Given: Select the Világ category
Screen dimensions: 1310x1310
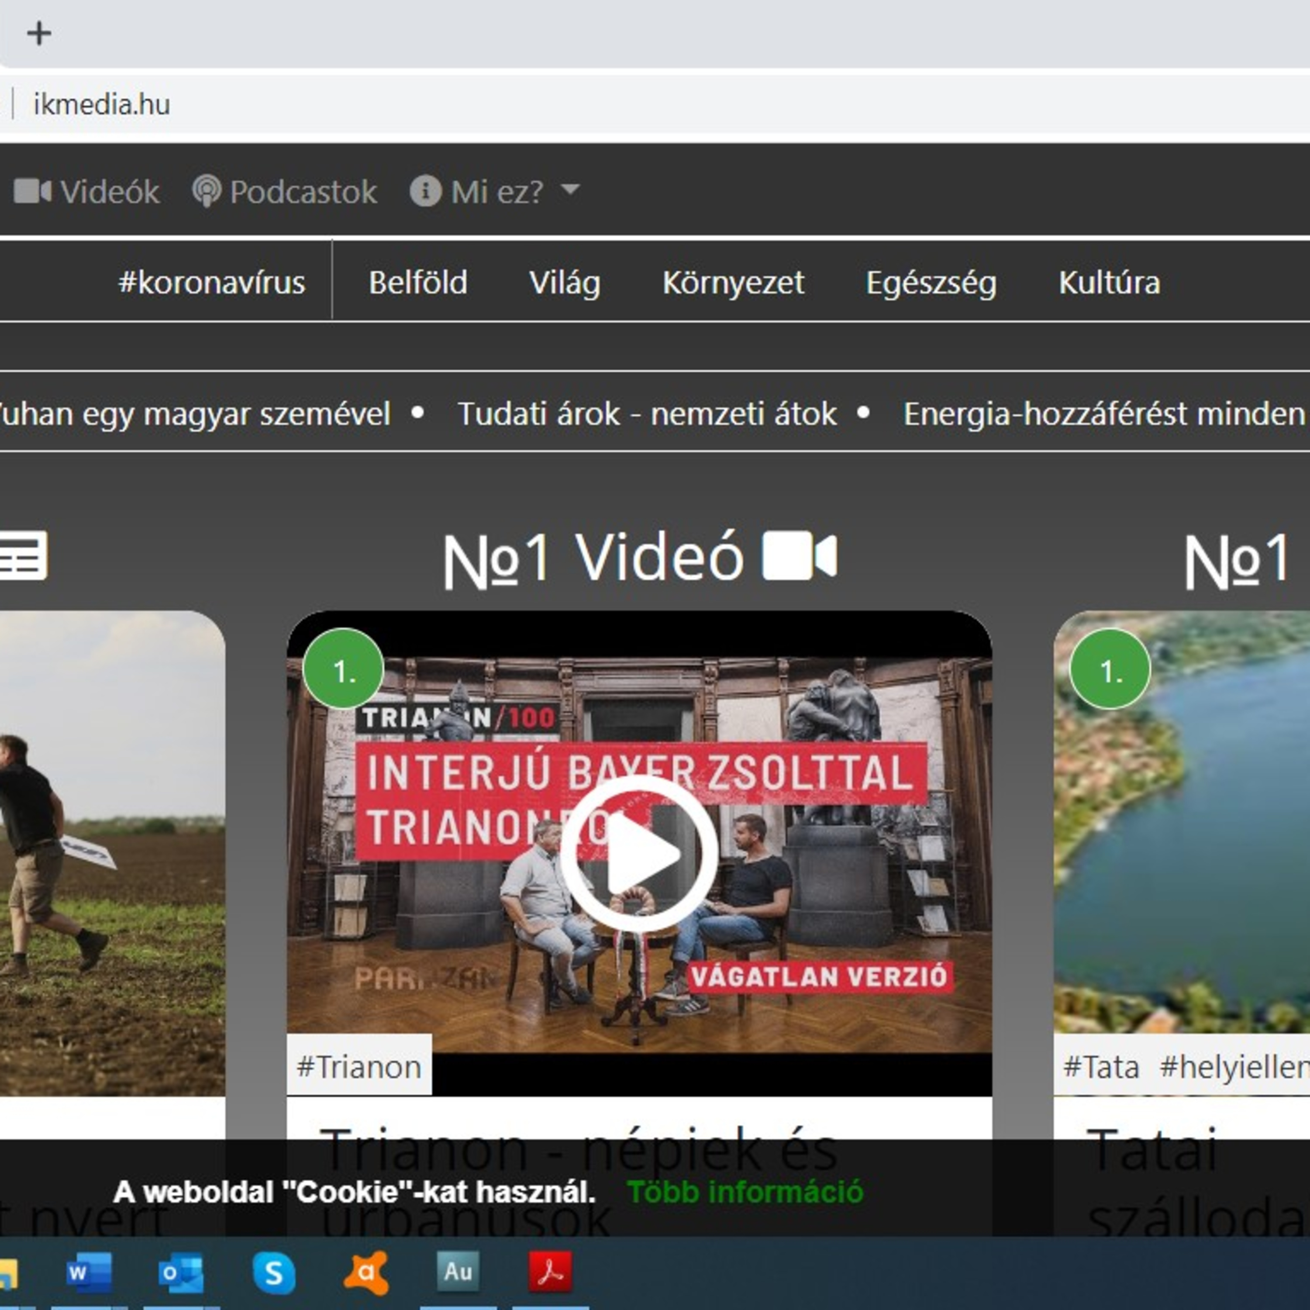Looking at the screenshot, I should pos(565,282).
